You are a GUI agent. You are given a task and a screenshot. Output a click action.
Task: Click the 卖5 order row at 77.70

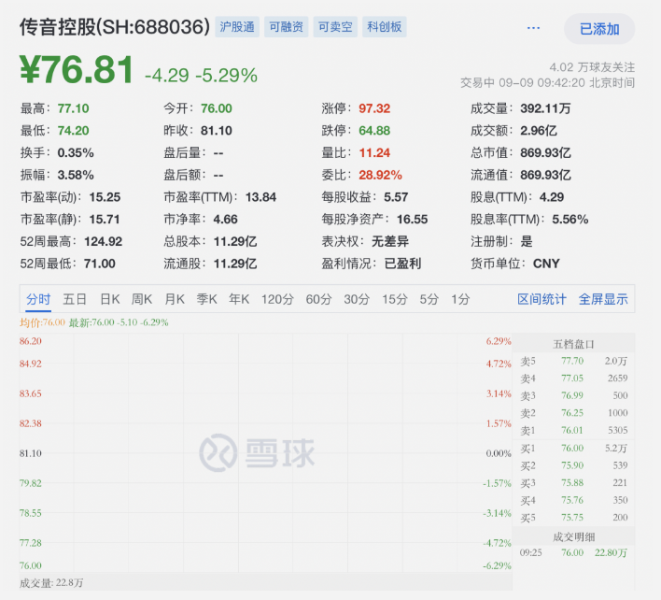[x=574, y=361]
